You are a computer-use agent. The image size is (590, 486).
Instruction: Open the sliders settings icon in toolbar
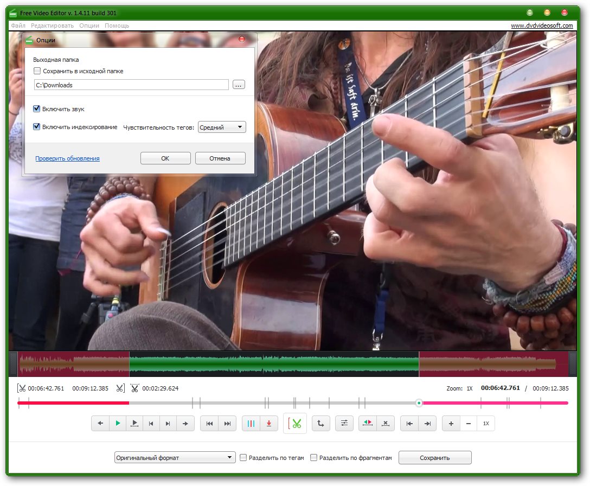coord(344,424)
